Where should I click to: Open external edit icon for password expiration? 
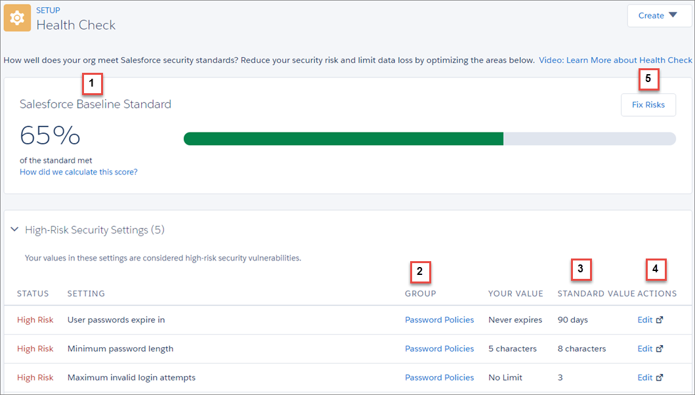pyautogui.click(x=660, y=320)
